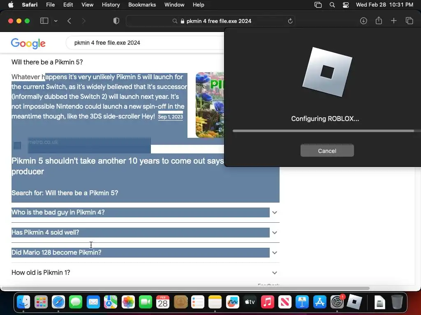Open Apple TV from the Dock
The height and width of the screenshot is (315, 421).
pos(250,302)
